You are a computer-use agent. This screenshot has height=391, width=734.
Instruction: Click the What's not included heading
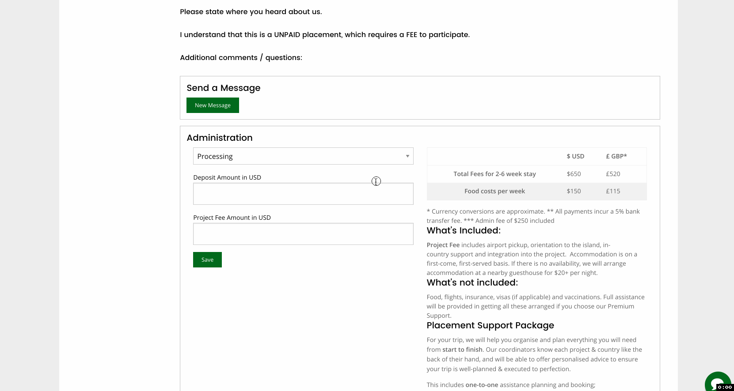[x=472, y=282]
